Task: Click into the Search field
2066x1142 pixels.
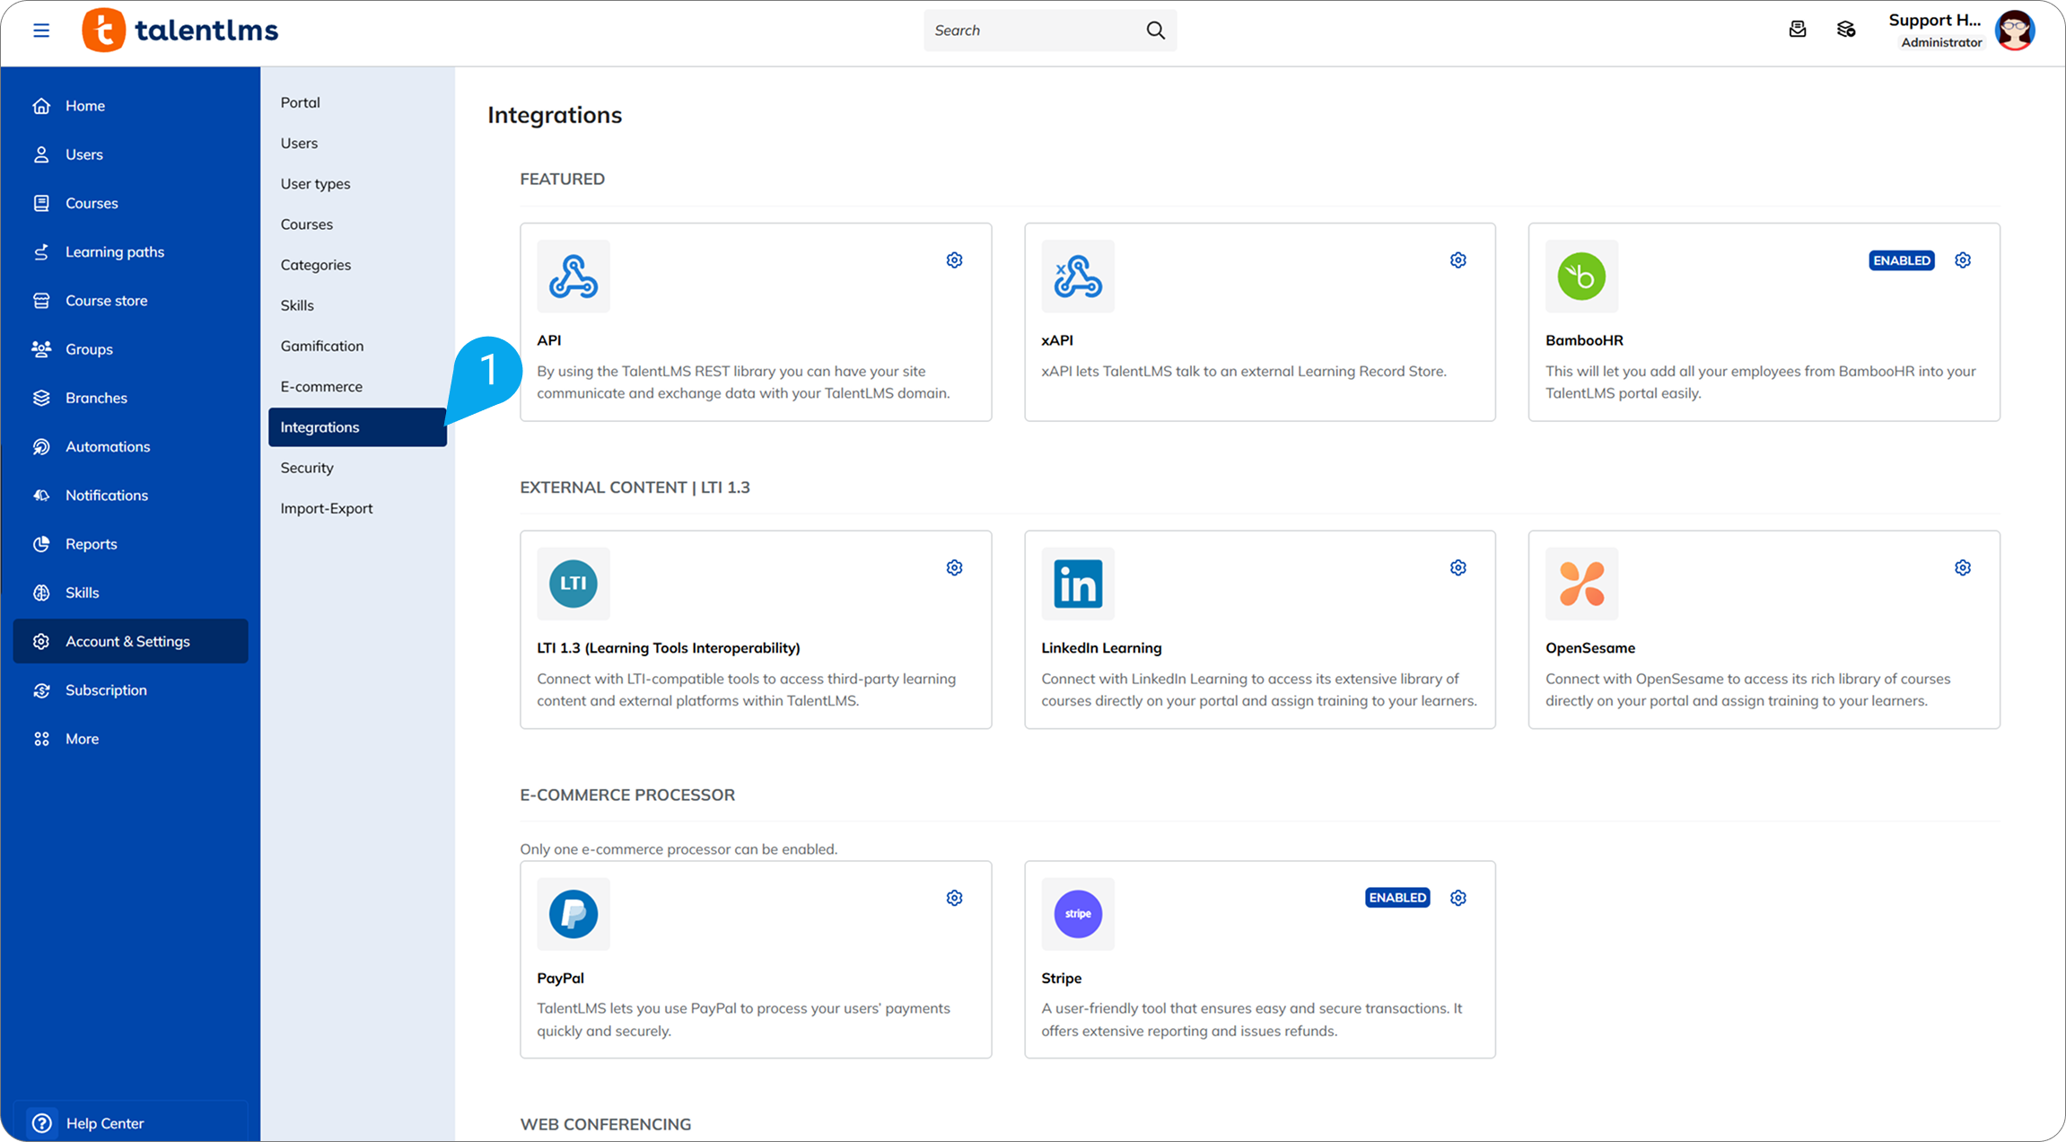Action: coord(1032,31)
